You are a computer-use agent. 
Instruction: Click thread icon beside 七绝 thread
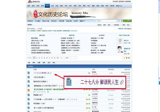29,77
